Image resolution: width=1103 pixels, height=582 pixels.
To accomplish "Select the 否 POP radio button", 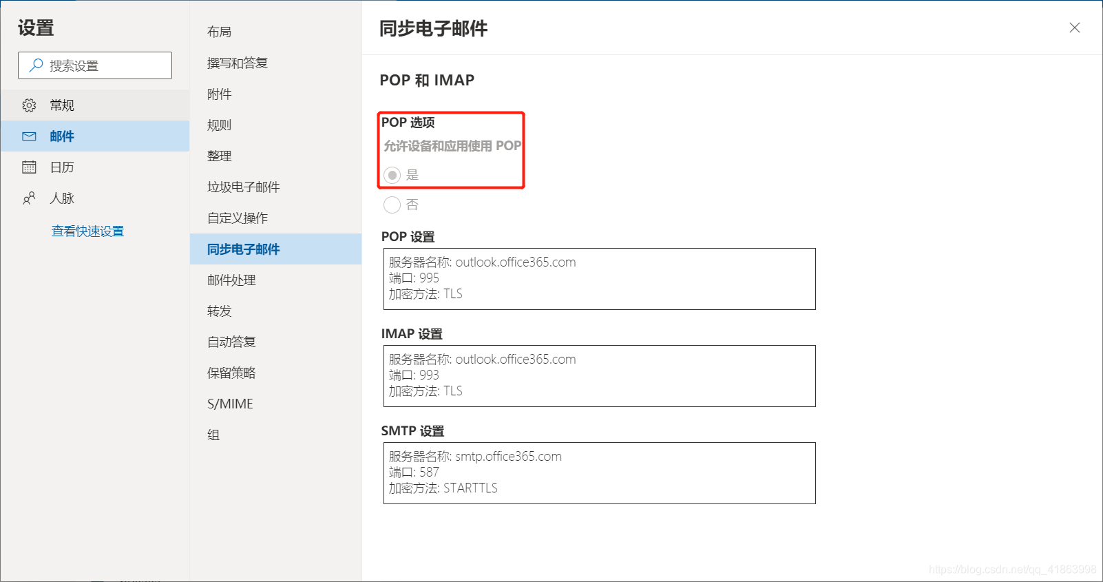I will tap(392, 205).
